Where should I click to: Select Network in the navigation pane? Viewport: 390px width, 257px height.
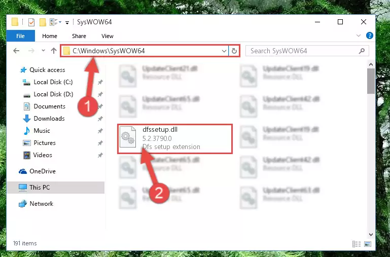coord(42,204)
